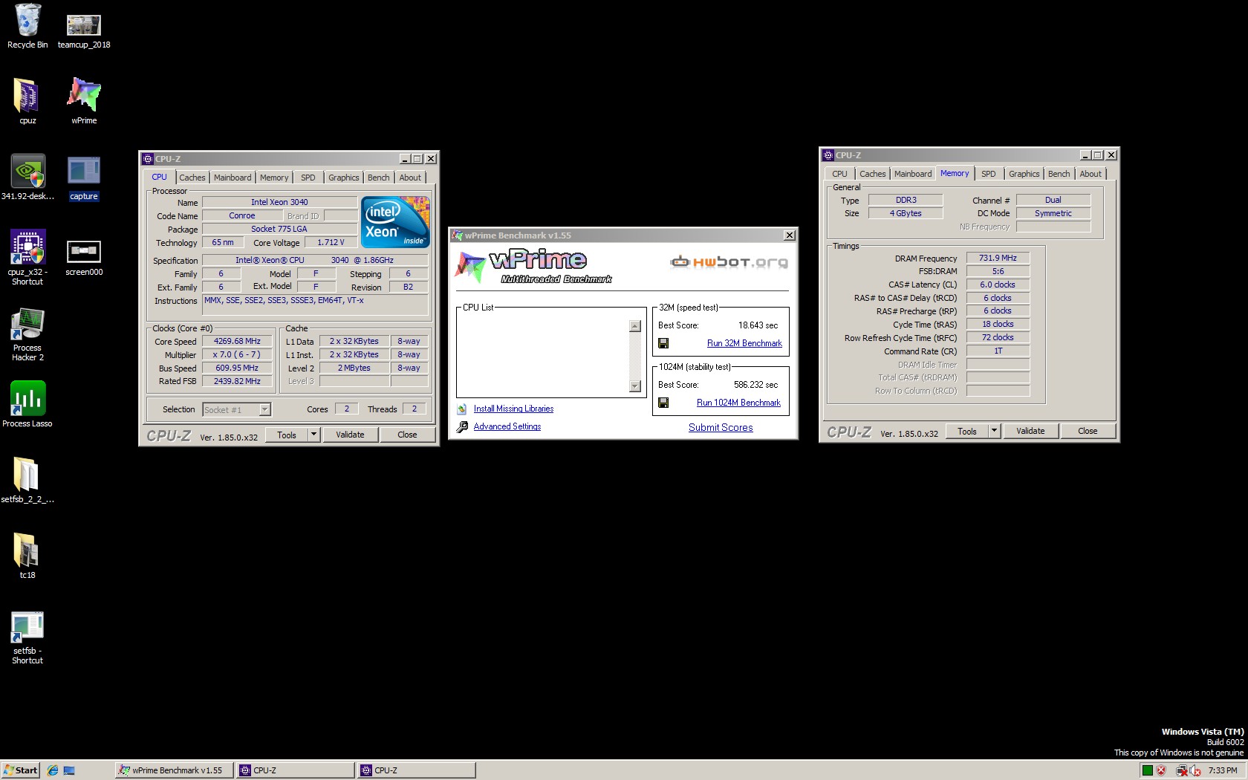
Task: Click Close button in left CPU-Z window
Action: click(407, 435)
